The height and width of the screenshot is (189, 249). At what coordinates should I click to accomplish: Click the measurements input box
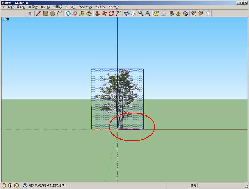(x=222, y=185)
